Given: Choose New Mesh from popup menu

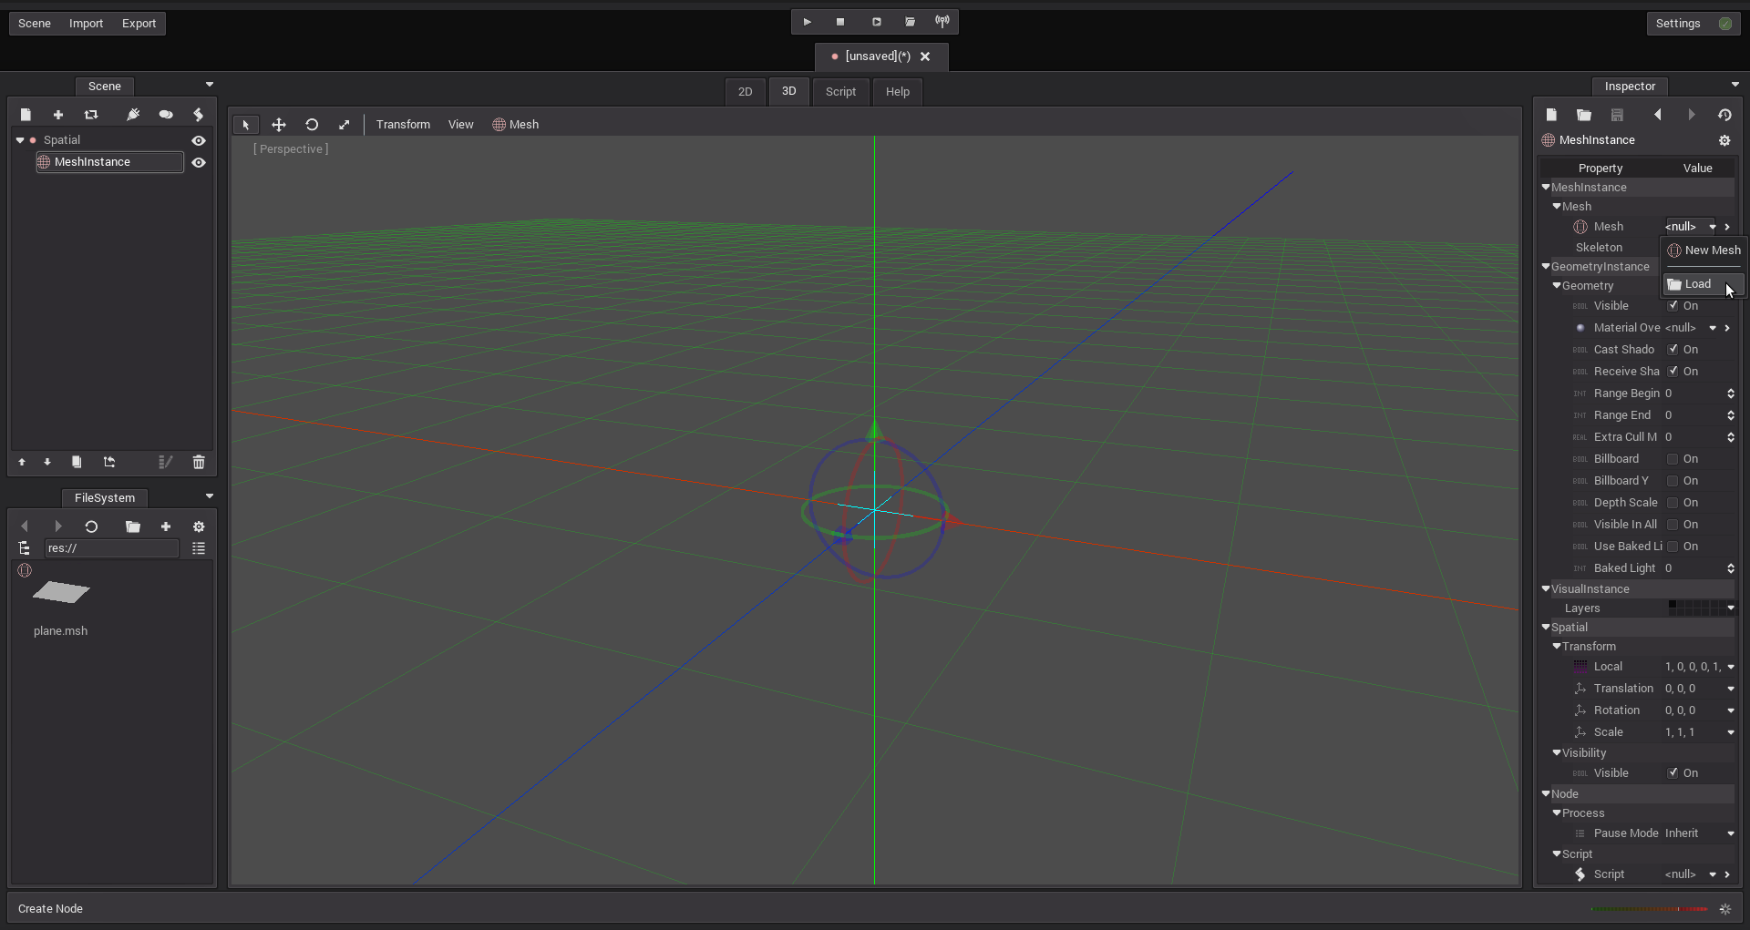Looking at the screenshot, I should point(1704,250).
